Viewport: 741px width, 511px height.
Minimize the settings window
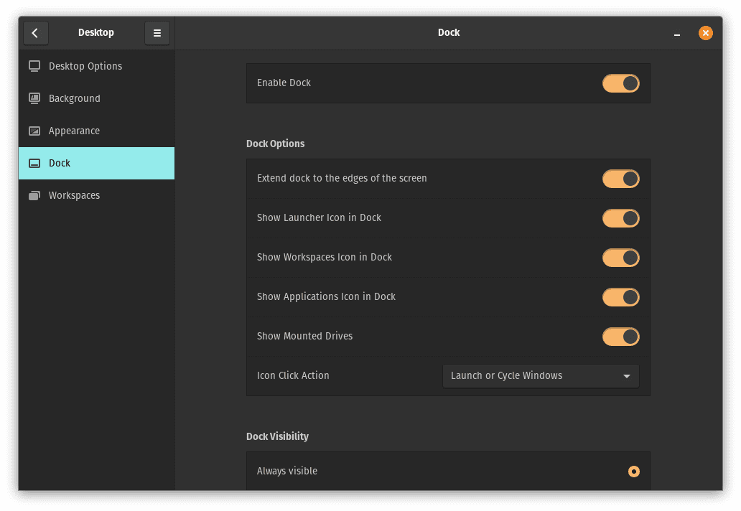(676, 34)
